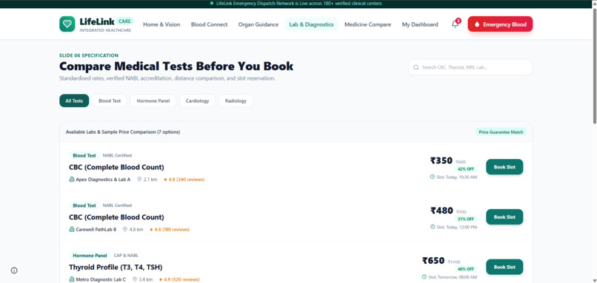Select Lab & Diagnostics nav item
597x283 pixels.
(311, 24)
